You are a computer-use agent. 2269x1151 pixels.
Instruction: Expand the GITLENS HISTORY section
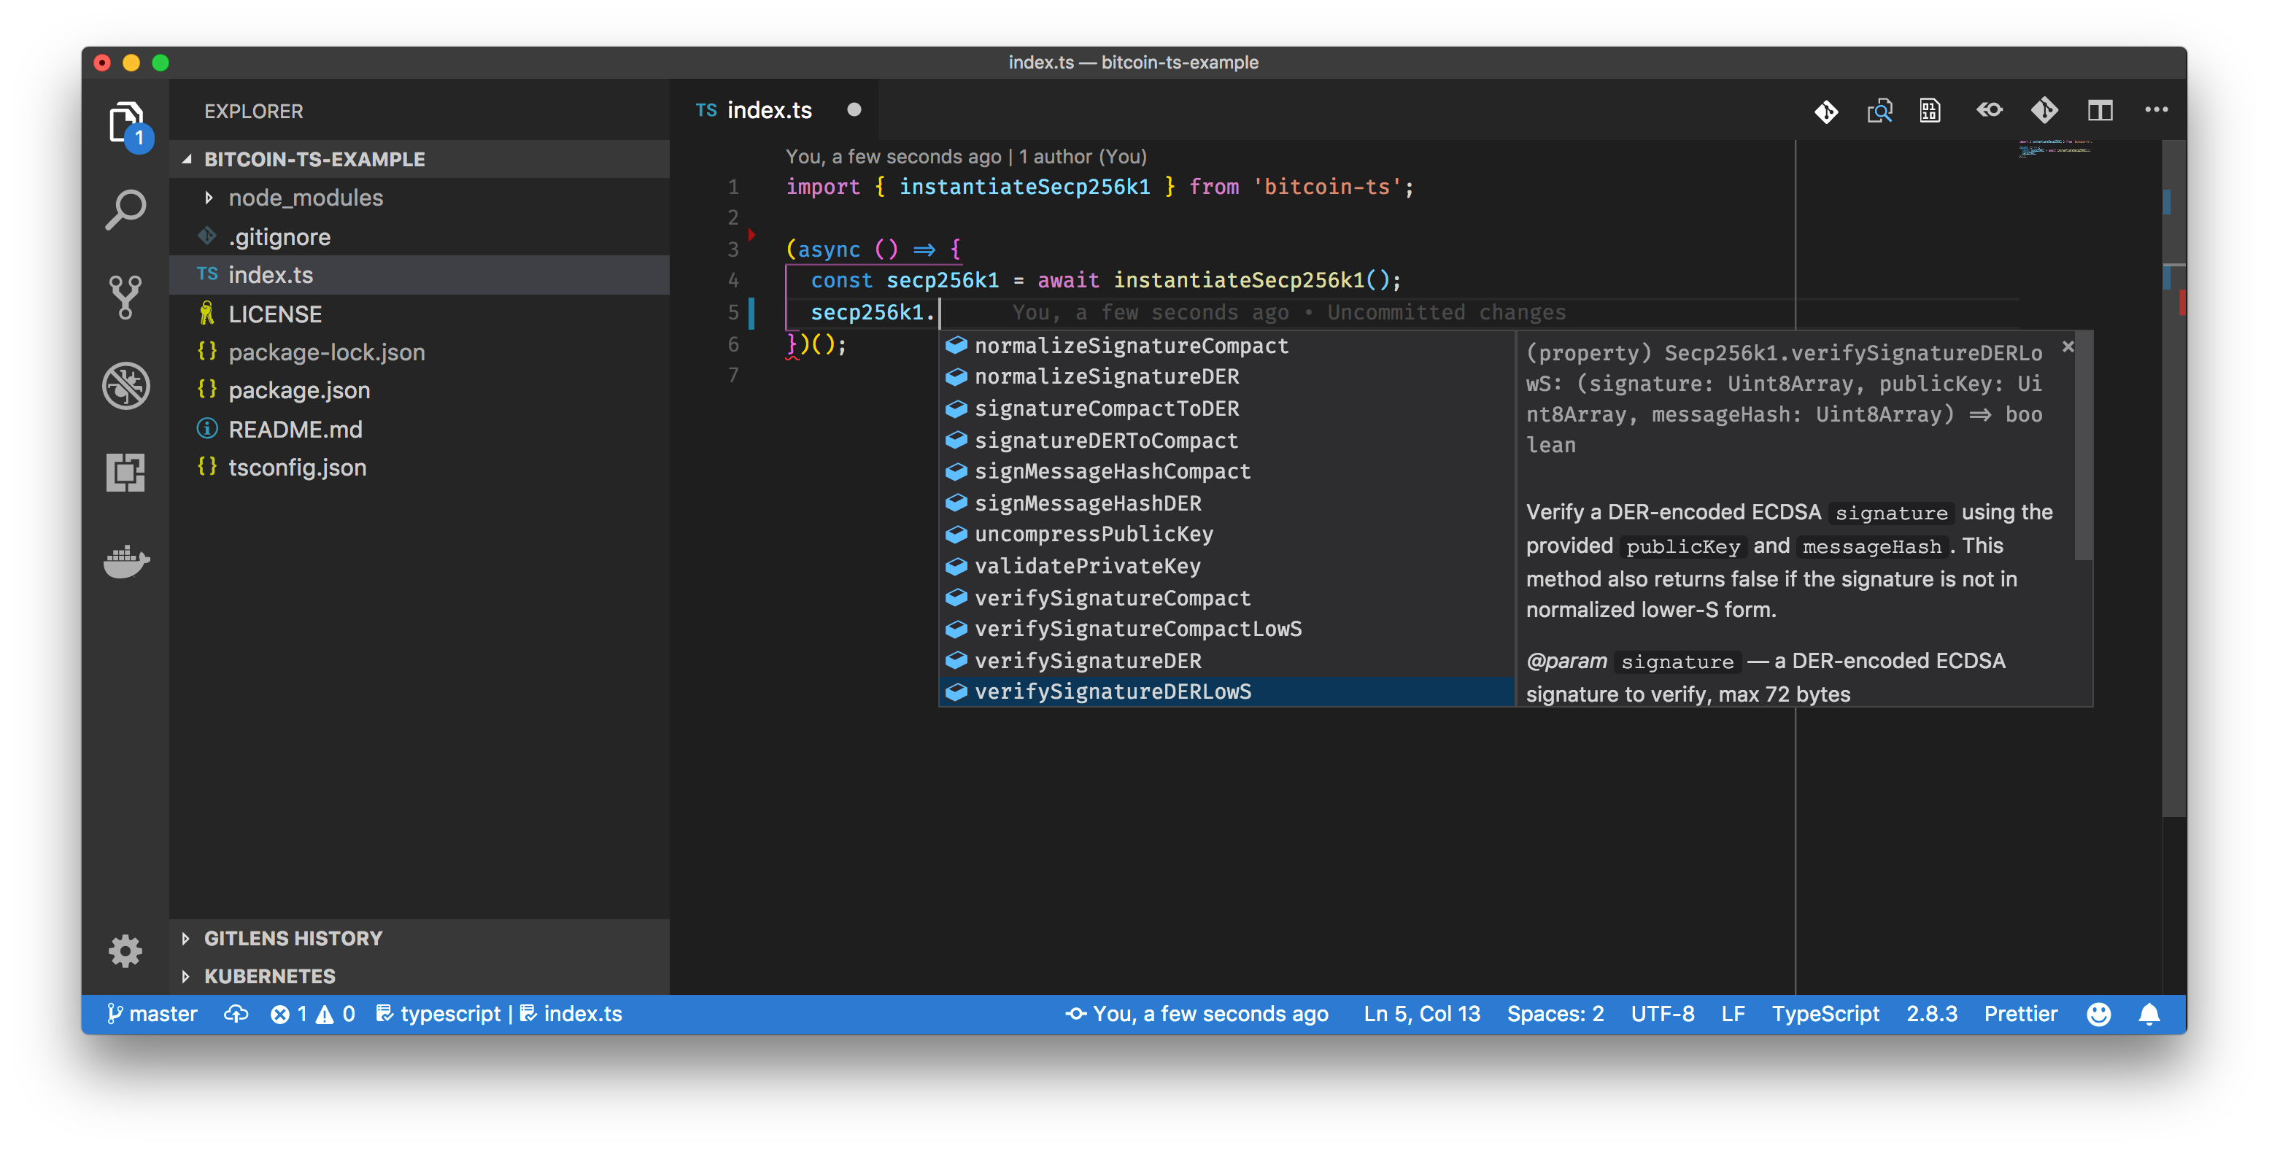(x=293, y=938)
